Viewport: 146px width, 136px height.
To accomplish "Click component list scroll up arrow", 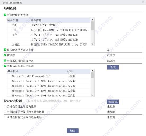I will pyautogui.click(x=92, y=71).
